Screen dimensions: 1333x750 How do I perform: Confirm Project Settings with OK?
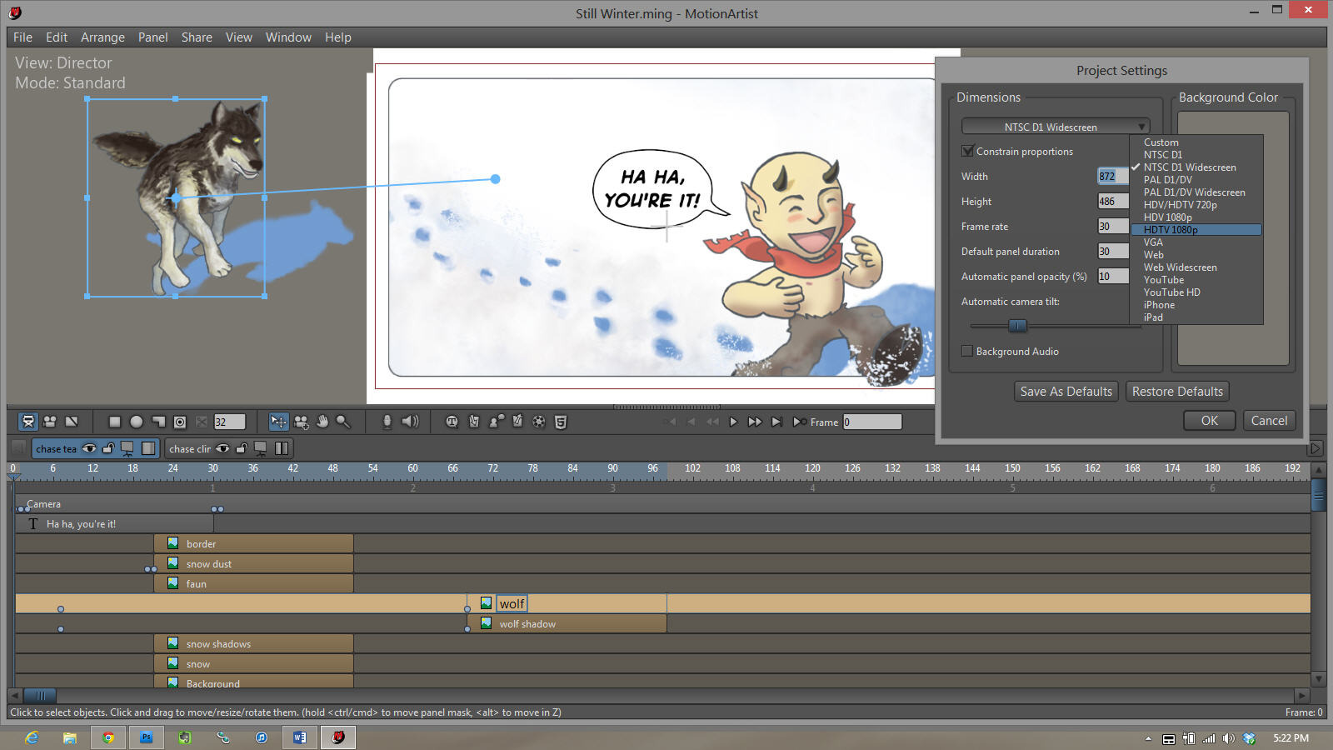tap(1209, 421)
